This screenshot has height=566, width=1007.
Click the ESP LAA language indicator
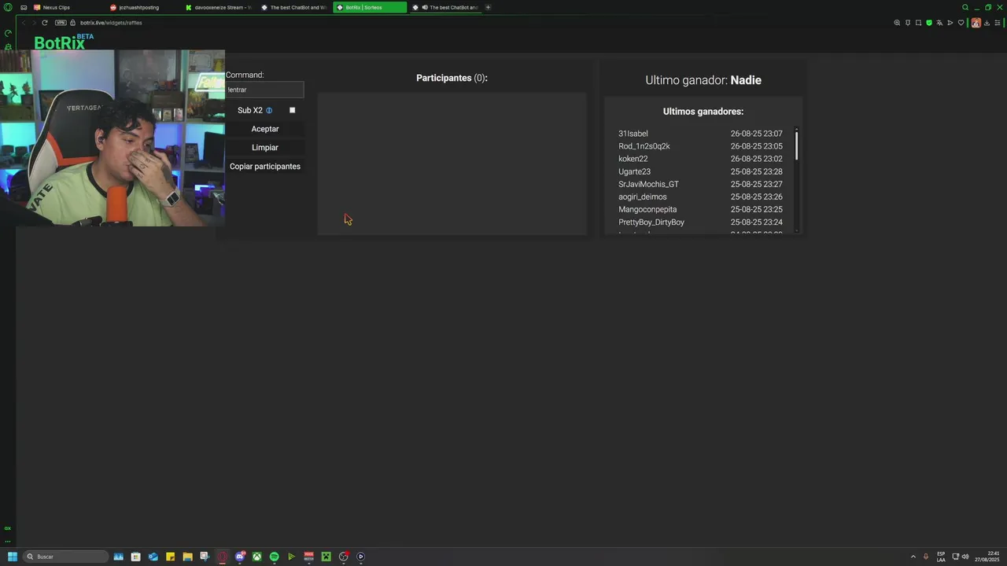tap(941, 557)
